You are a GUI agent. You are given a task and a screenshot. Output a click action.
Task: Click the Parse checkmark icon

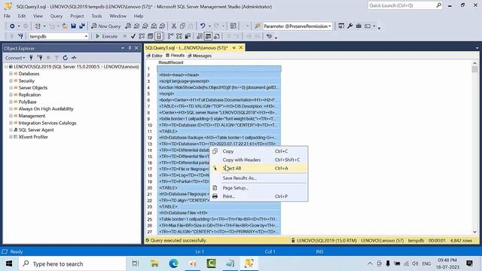(133, 36)
